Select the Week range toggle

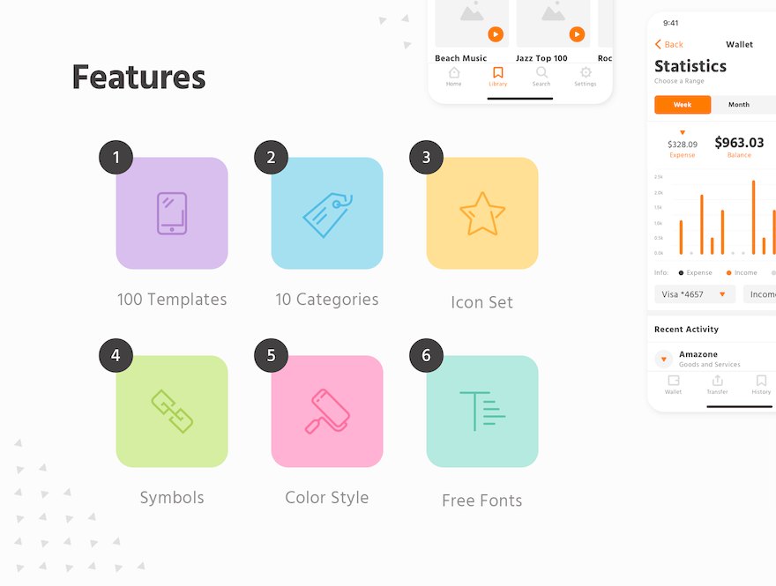pos(683,105)
